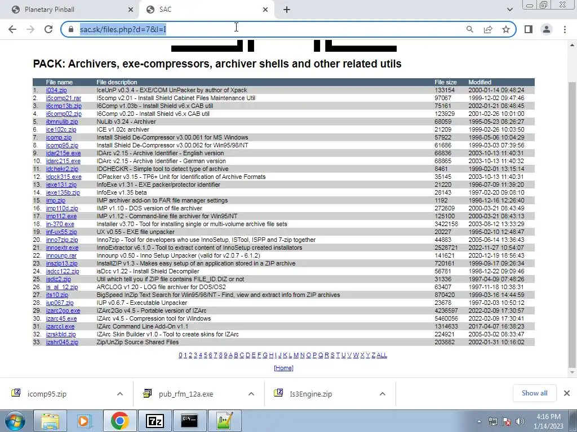This screenshot has height=432, width=577.
Task: Open Windows Explorer from taskbar
Action: click(50, 421)
